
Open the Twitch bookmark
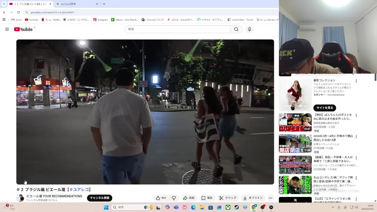[240, 20]
